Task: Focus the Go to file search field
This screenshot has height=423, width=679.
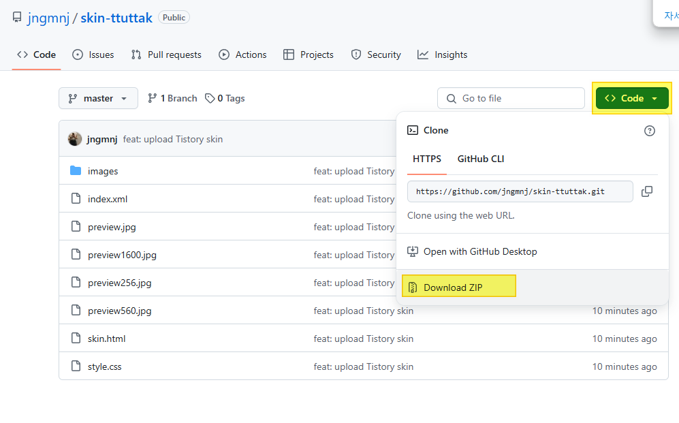Action: pyautogui.click(x=511, y=98)
